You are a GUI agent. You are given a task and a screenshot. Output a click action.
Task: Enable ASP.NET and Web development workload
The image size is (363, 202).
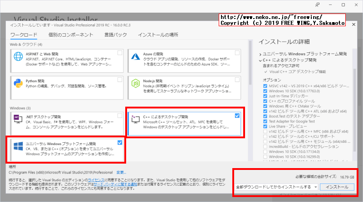120,53
